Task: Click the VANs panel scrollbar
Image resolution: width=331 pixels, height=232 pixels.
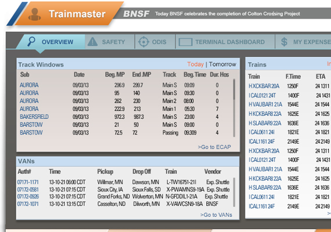Action: click(x=234, y=193)
